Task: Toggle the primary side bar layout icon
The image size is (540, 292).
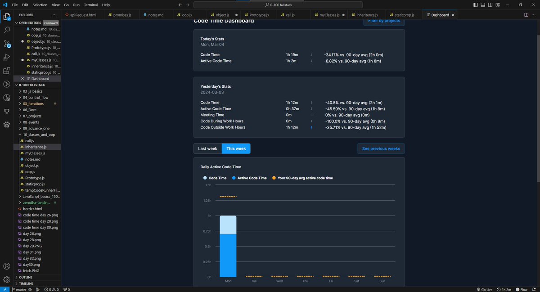Action: 476,4
